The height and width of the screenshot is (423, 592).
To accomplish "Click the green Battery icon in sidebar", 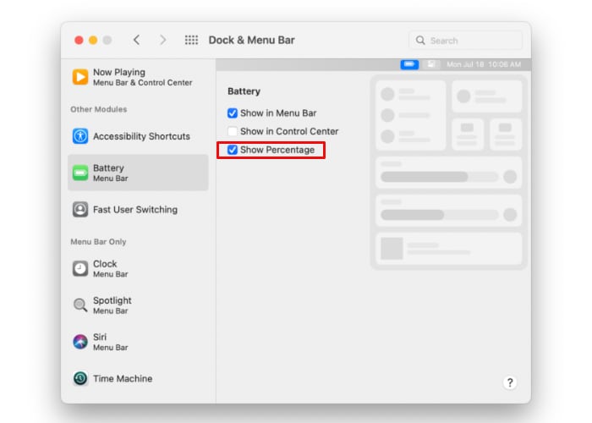I will tap(80, 173).
